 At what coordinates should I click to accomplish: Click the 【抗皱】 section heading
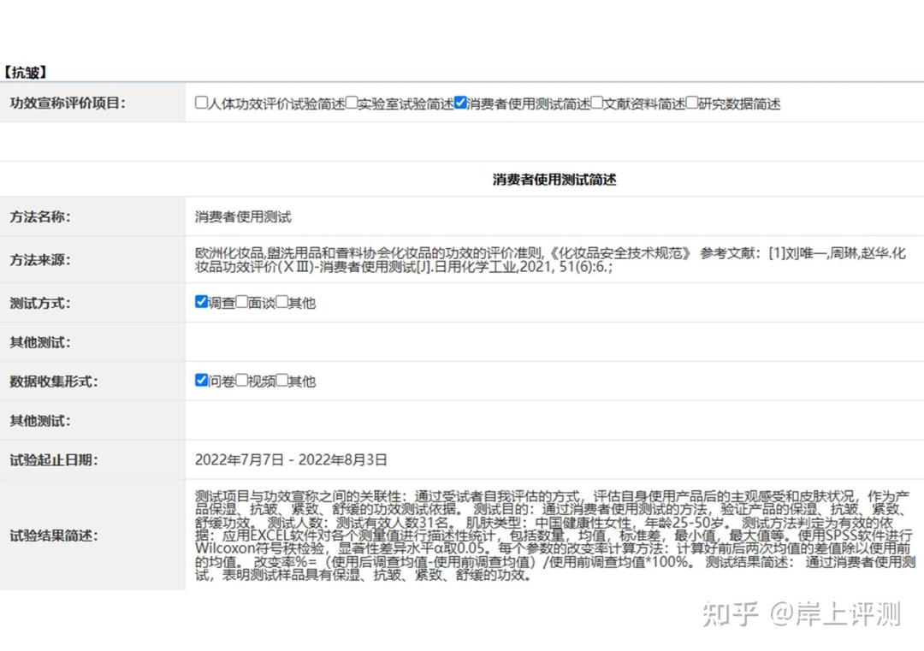[25, 73]
